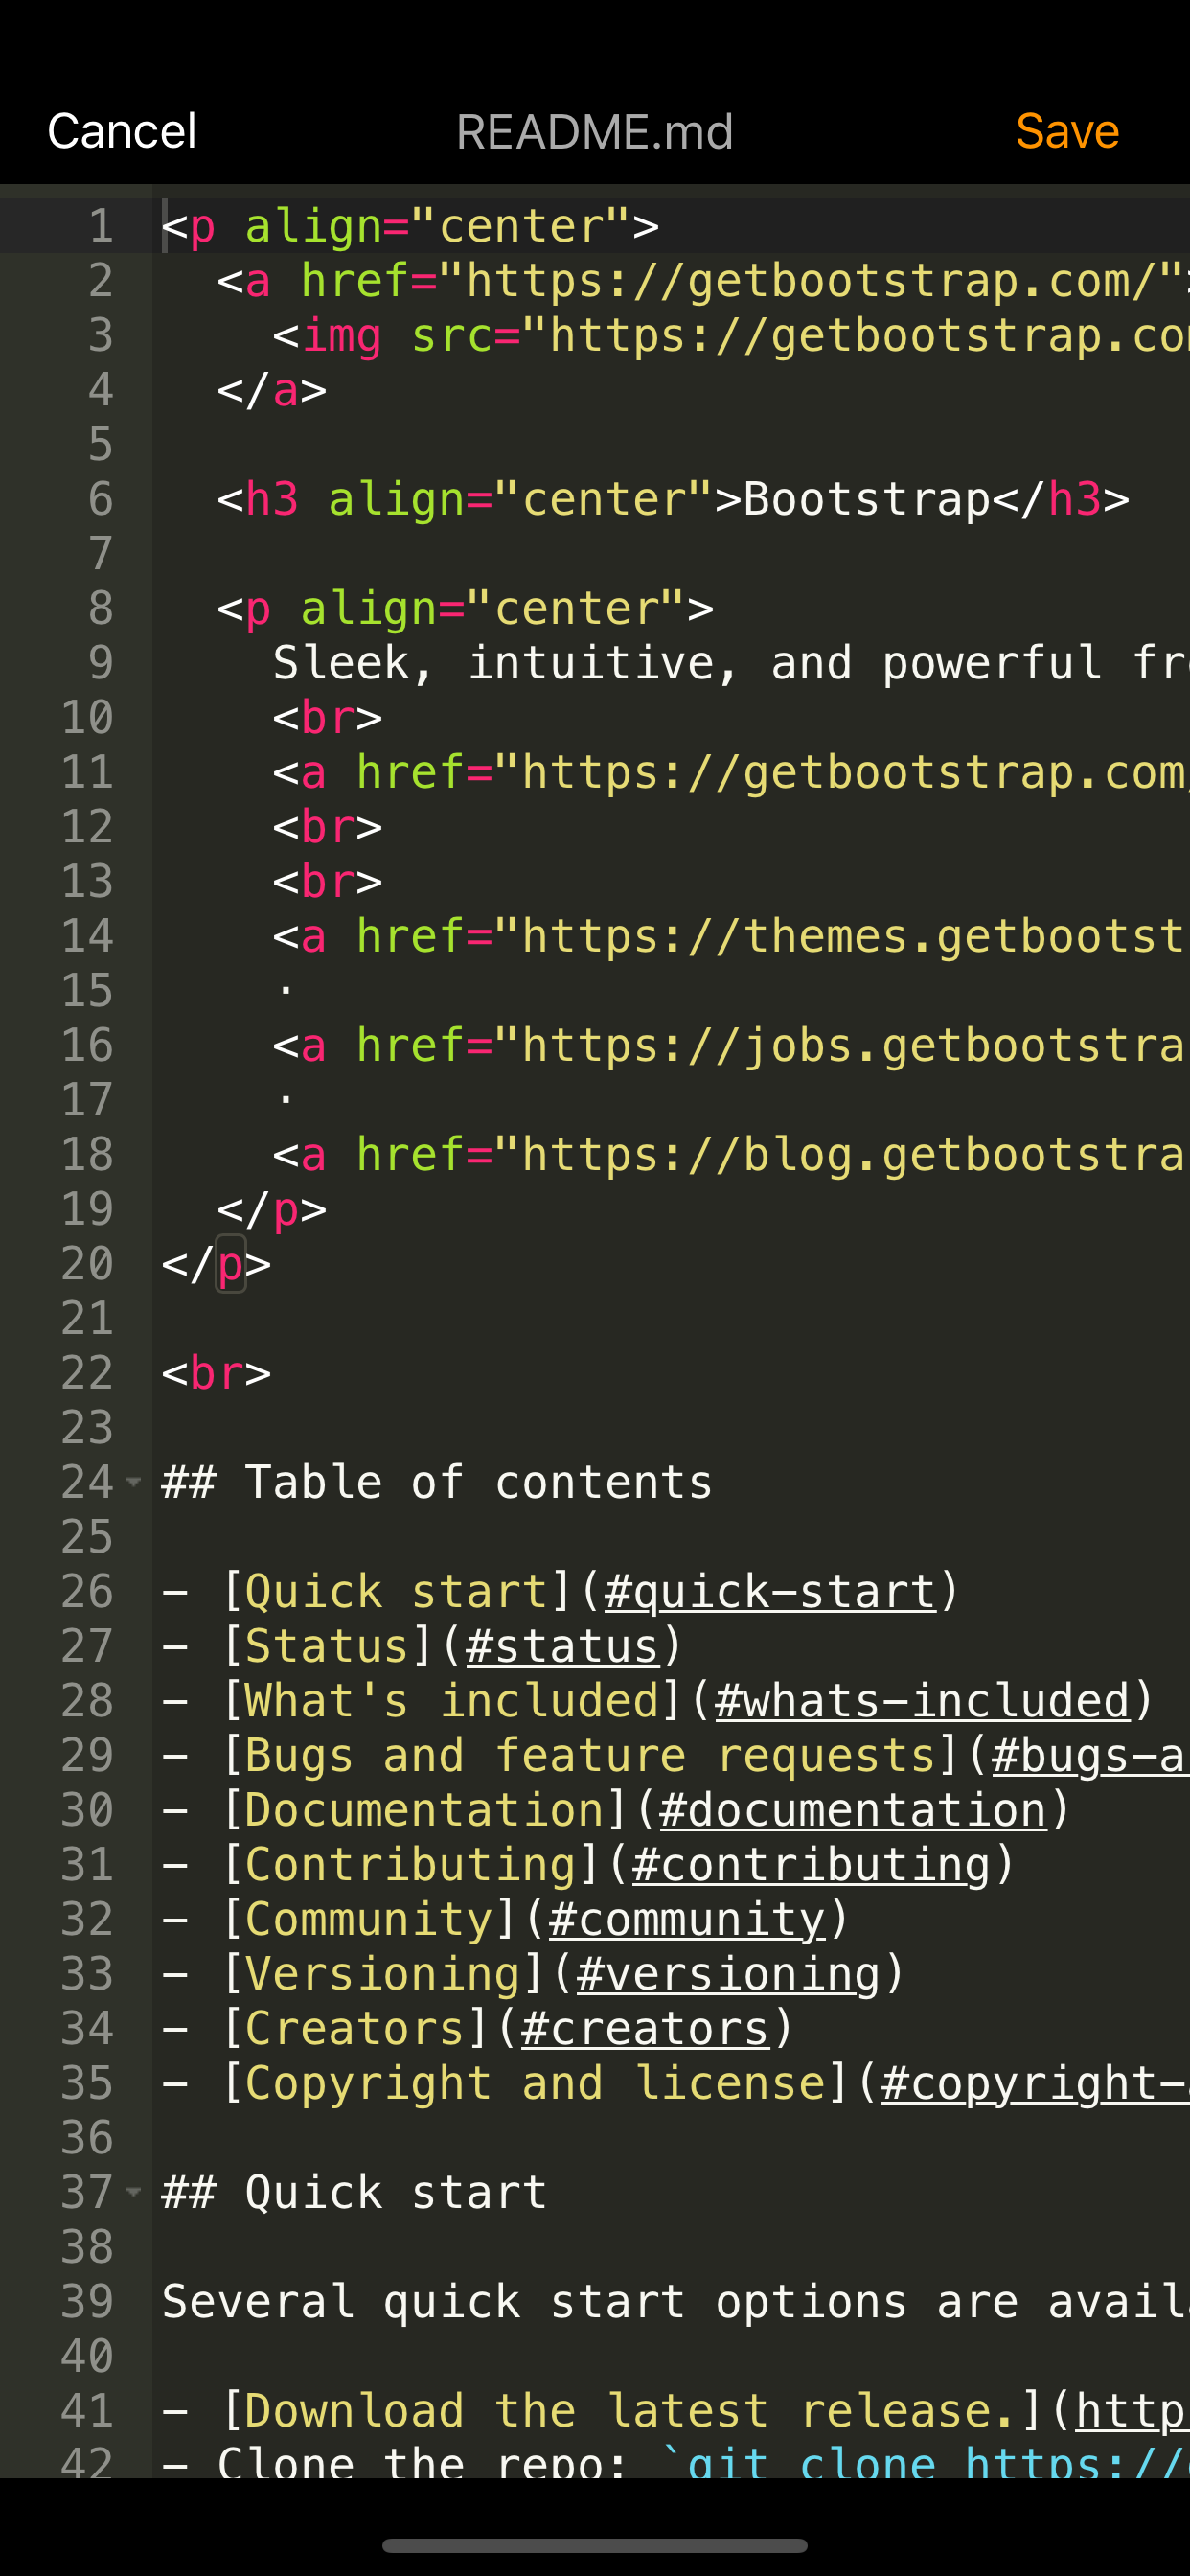Click the jobs.getbootstrap href on line 16

click(x=731, y=1045)
